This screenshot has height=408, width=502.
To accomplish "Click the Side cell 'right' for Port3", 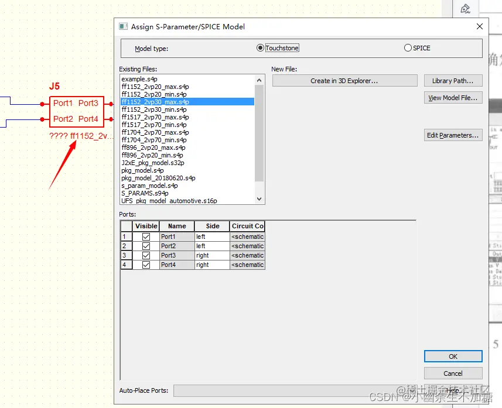I will click(x=212, y=255).
